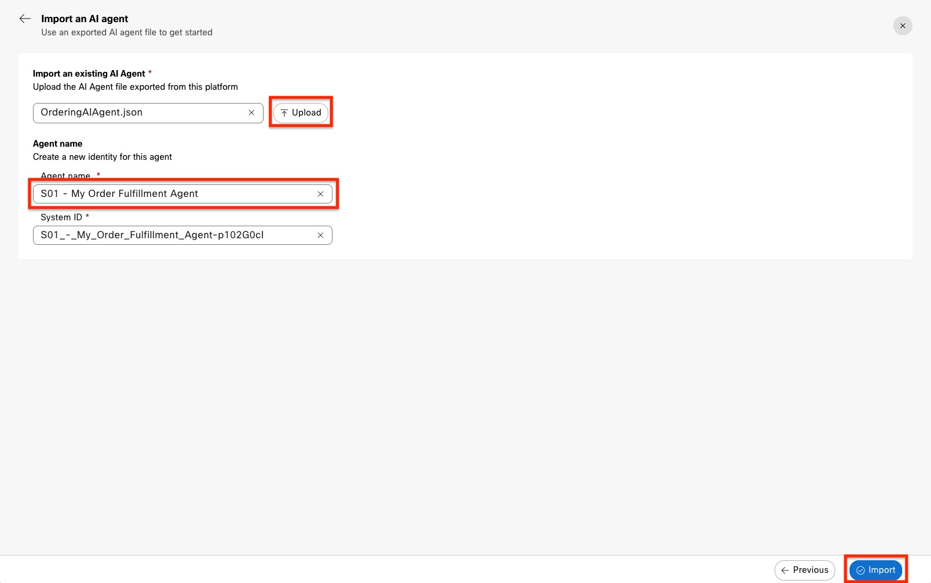Click the 'Use an exported AI agent file' subtitle
931x583 pixels.
click(x=126, y=32)
